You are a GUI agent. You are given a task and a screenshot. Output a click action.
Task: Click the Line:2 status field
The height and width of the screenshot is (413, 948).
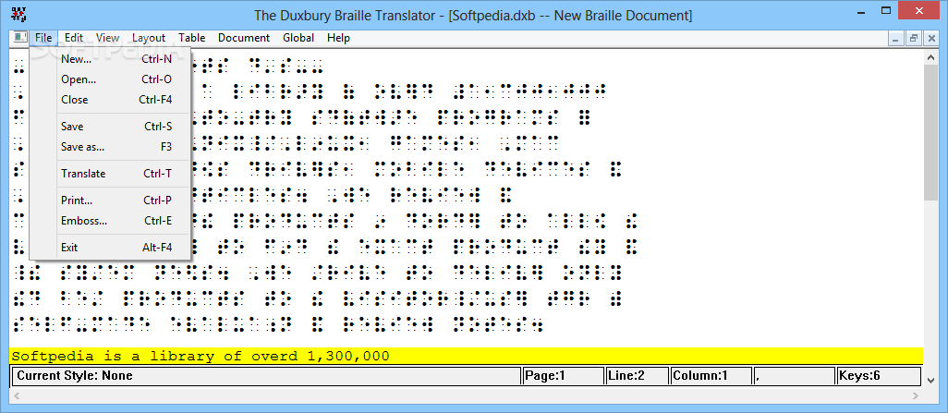tap(638, 375)
